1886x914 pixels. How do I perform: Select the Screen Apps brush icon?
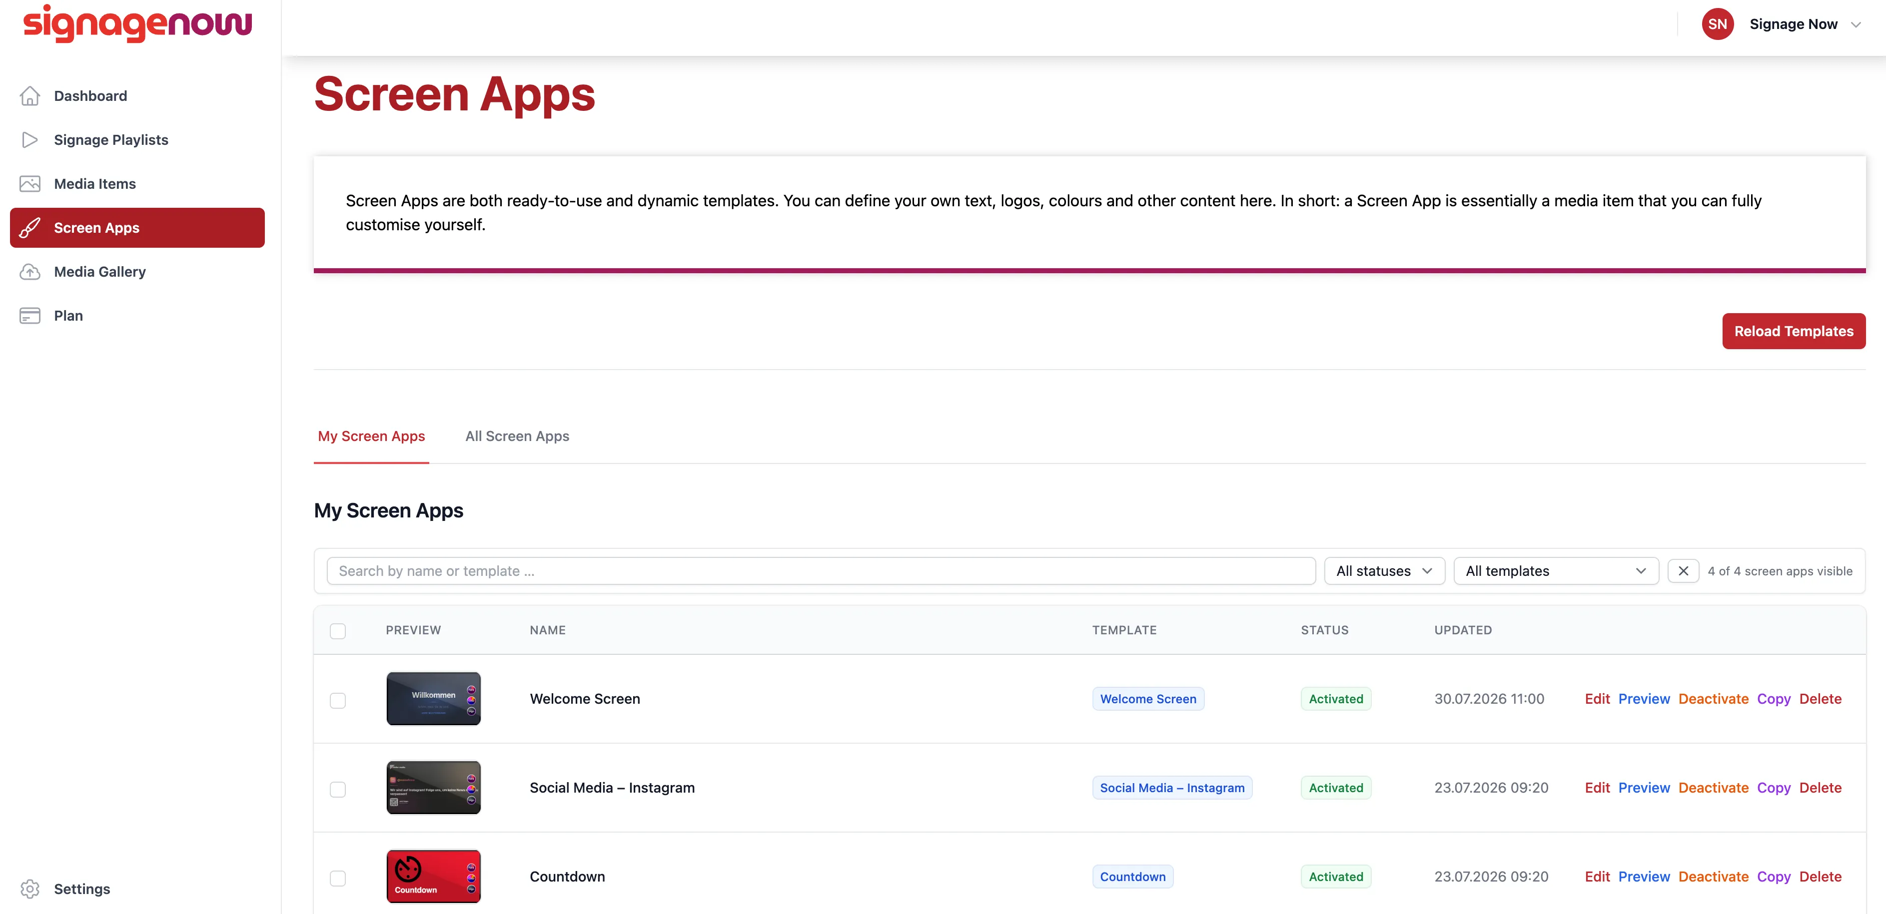29,228
